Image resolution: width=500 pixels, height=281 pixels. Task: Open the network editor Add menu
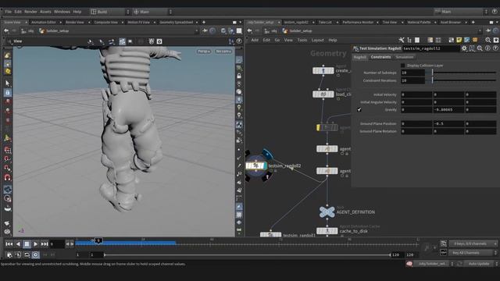[255, 40]
